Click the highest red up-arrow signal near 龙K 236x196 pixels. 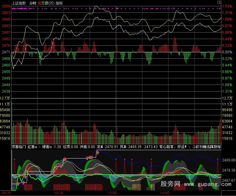(97, 153)
